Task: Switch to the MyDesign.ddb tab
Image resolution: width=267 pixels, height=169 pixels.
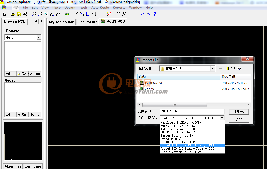Action: coord(62,22)
